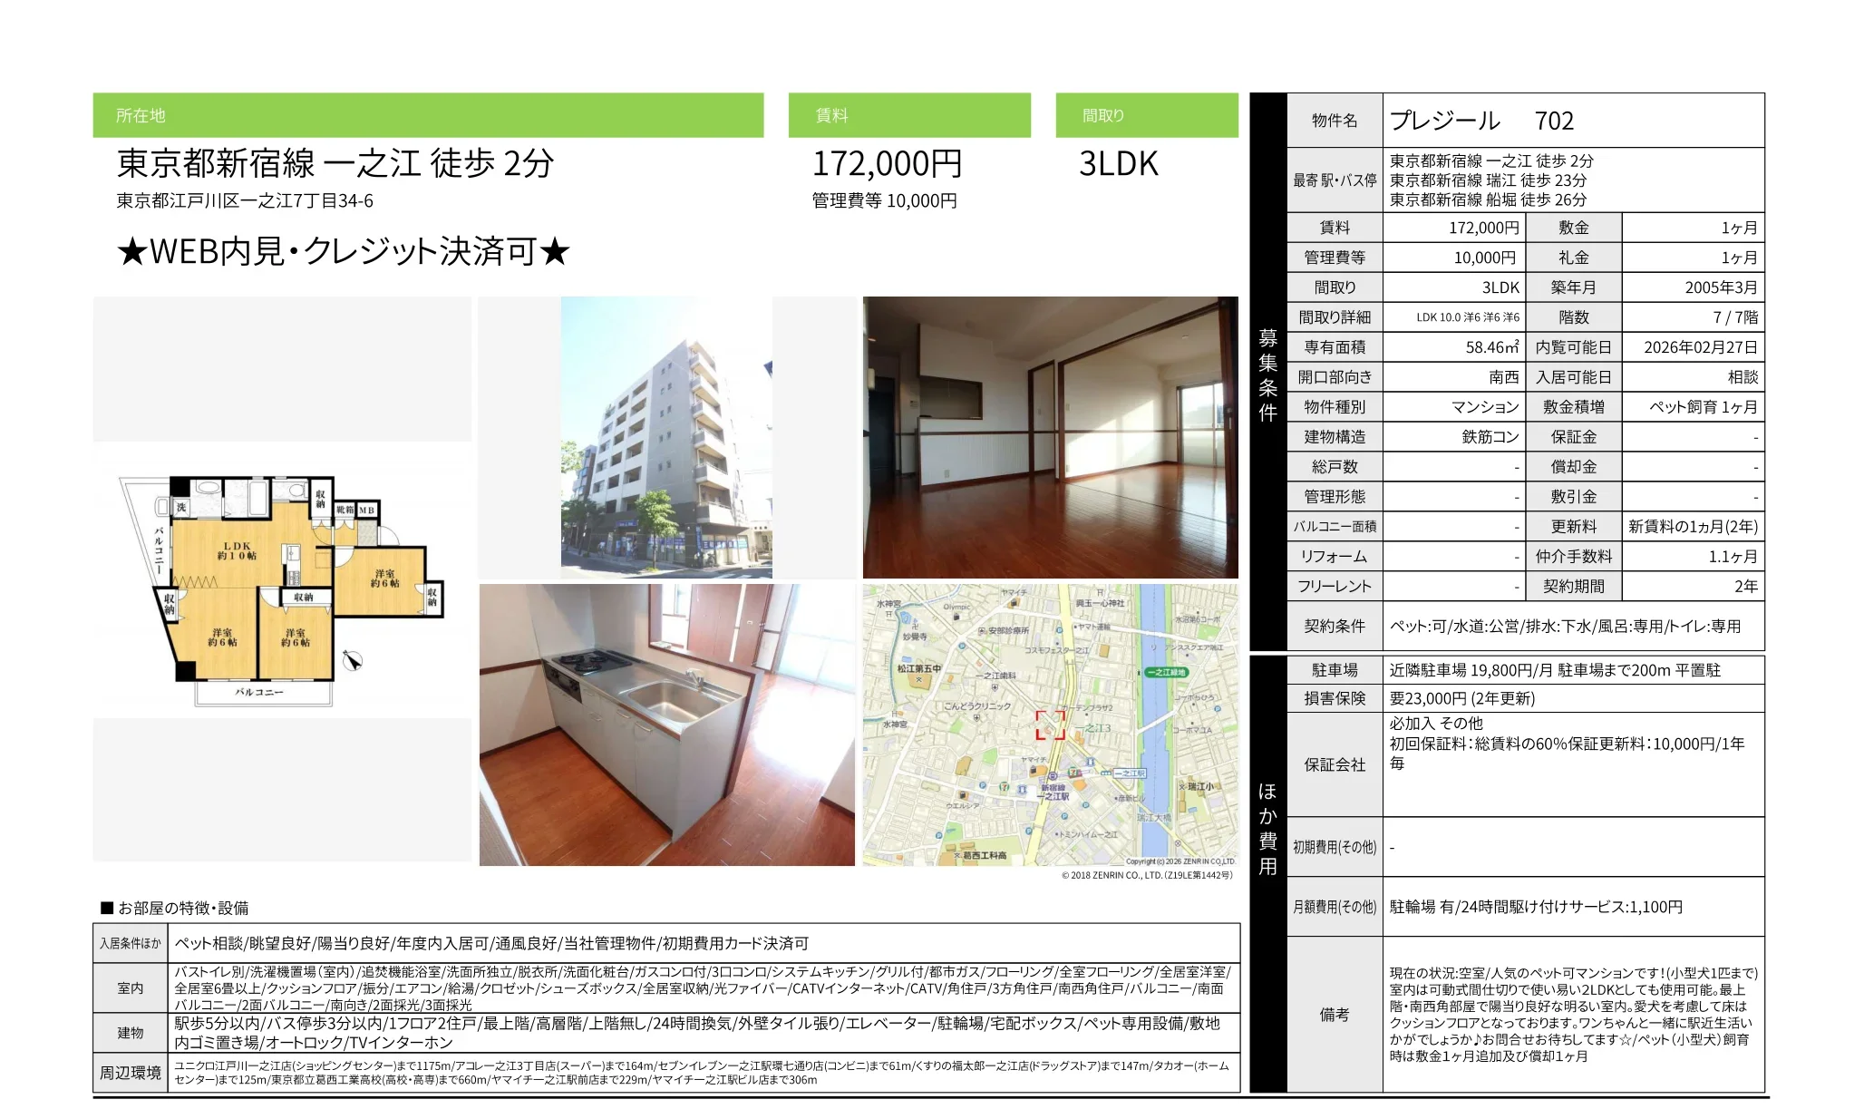
Task: Click the compass north arrow on floor plan
Action: click(353, 661)
